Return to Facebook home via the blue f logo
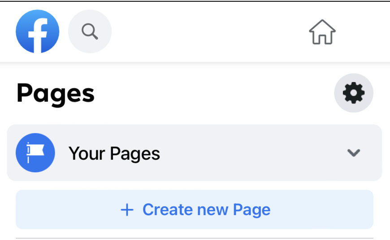The width and height of the screenshot is (390, 240). (38, 31)
